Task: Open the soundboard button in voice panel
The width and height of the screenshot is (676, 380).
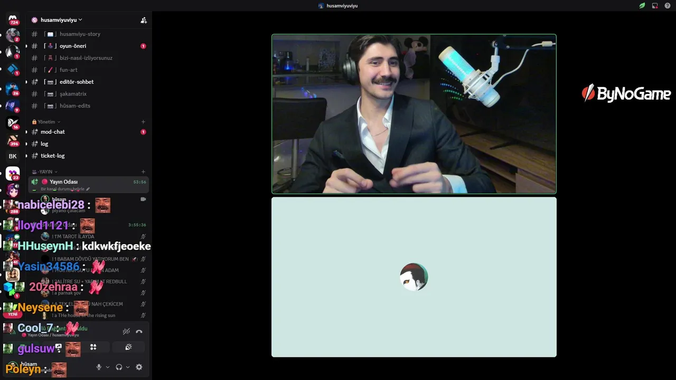Action: point(128,347)
